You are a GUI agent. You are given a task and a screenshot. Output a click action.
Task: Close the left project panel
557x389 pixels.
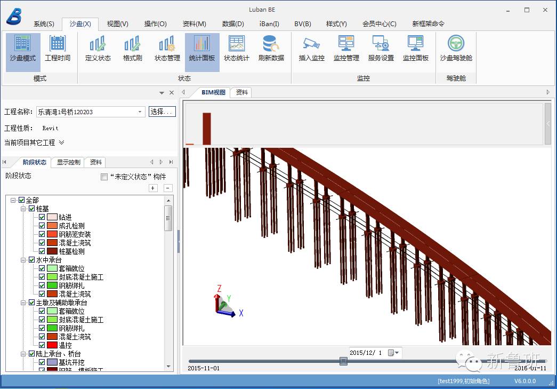[x=172, y=92]
